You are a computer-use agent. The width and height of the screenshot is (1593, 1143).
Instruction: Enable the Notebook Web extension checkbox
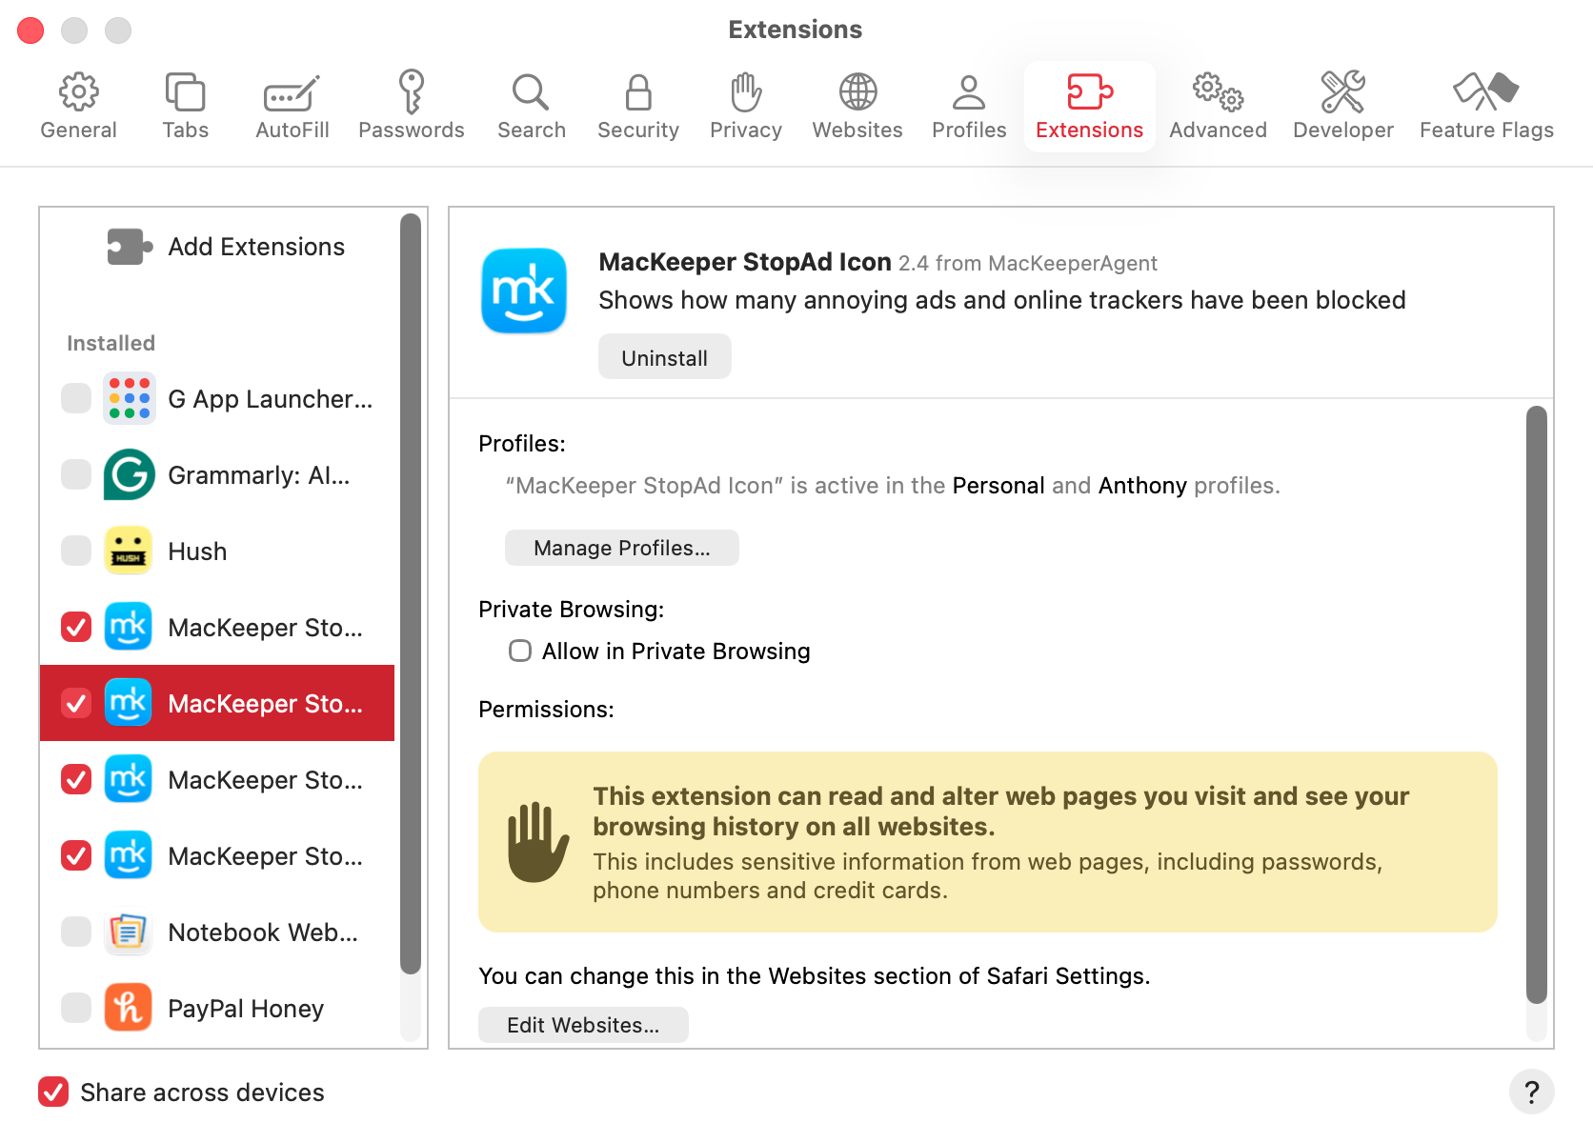[76, 932]
